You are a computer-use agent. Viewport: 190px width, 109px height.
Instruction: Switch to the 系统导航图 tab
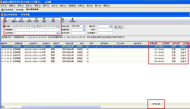[7, 10]
